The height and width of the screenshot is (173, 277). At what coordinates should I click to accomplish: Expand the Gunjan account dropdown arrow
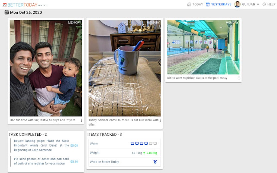pos(258,4)
